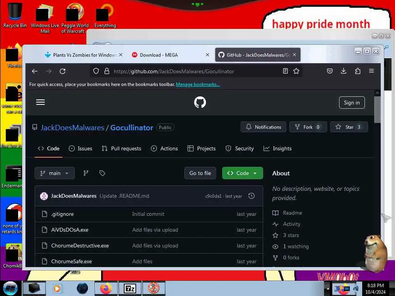
Task: Click the page vertical scrollbar thumb
Action: [377, 109]
